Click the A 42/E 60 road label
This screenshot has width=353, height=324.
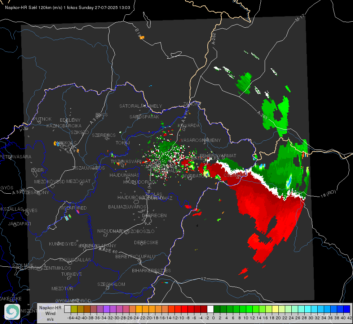[x=108, y=250]
